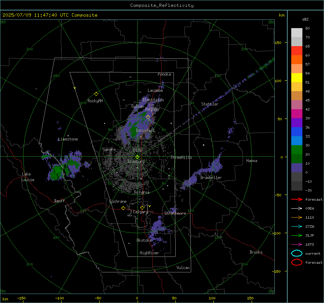Click the Sylvan label
The image size is (324, 303).
pyautogui.click(x=138, y=106)
